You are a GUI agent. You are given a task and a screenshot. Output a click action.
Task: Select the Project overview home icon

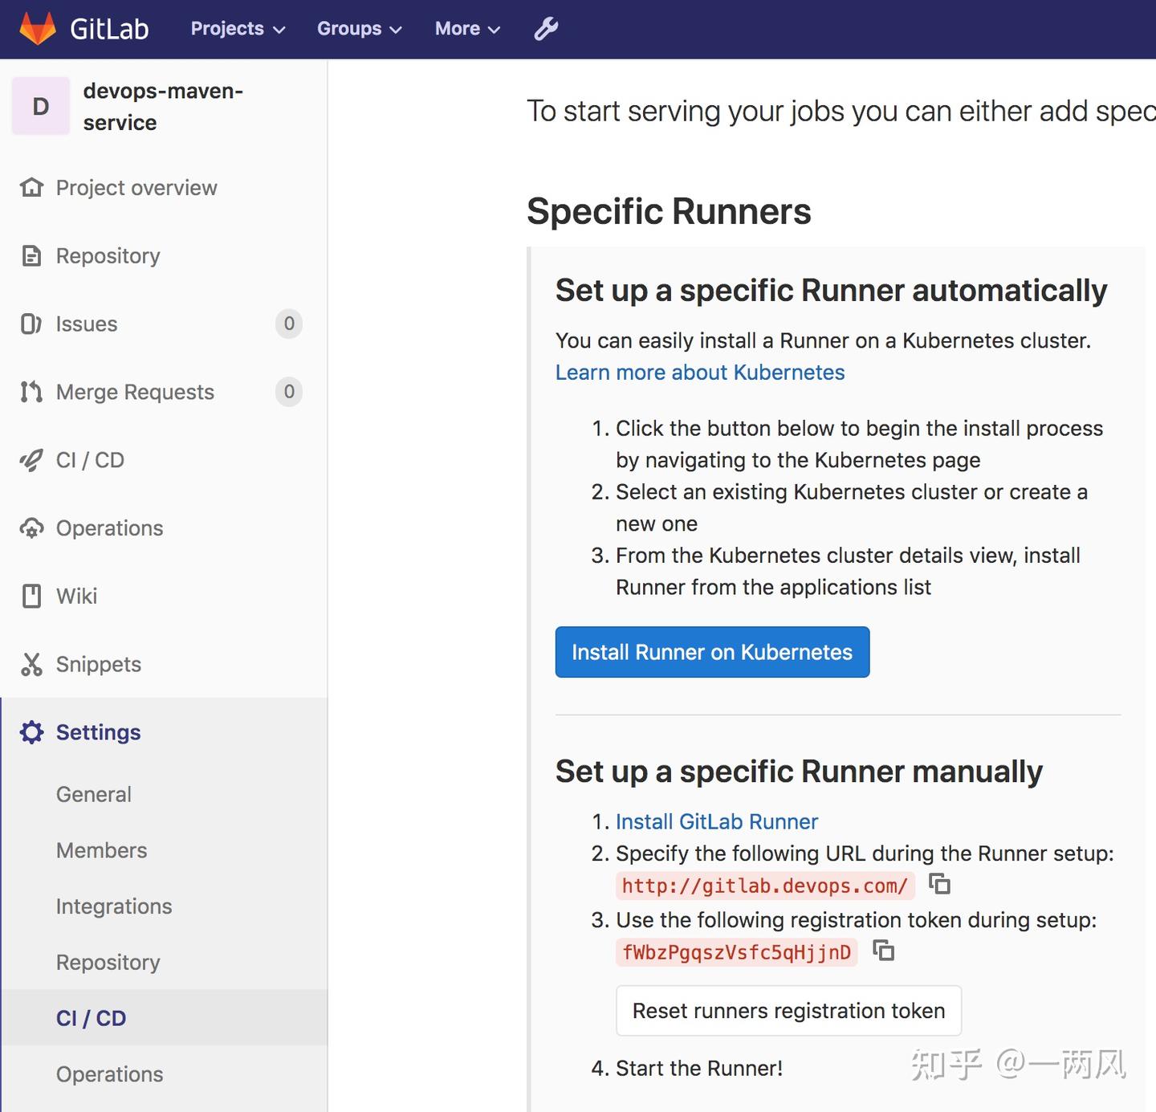31,187
